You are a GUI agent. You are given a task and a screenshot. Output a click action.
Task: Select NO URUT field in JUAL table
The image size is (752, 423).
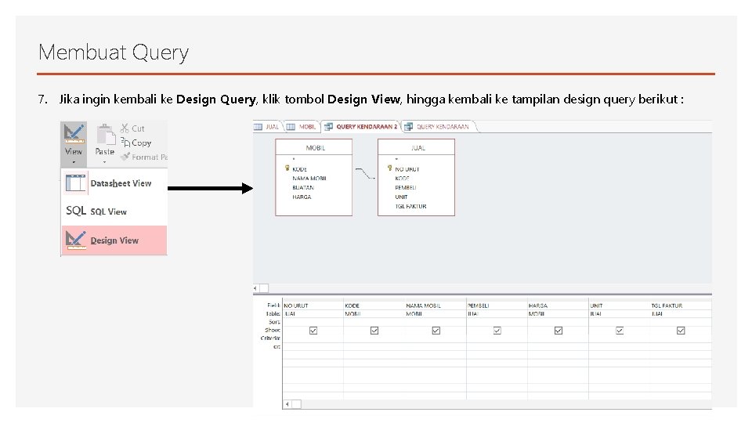[407, 169]
